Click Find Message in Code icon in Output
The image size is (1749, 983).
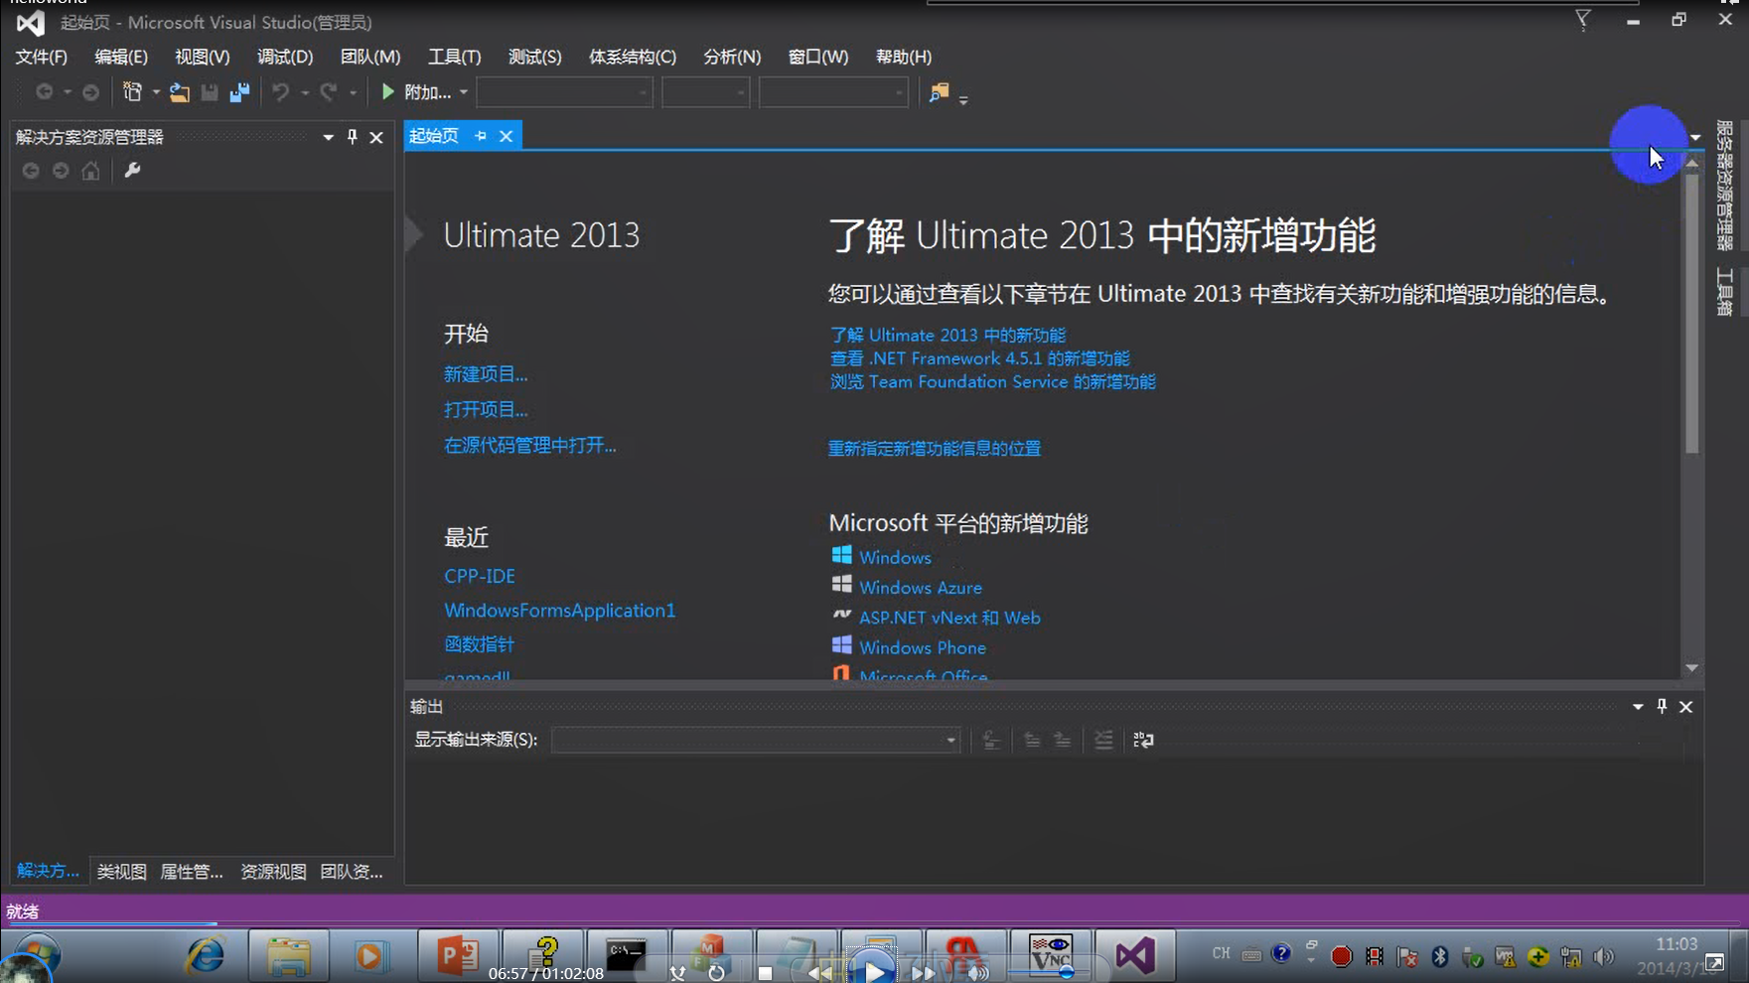990,740
